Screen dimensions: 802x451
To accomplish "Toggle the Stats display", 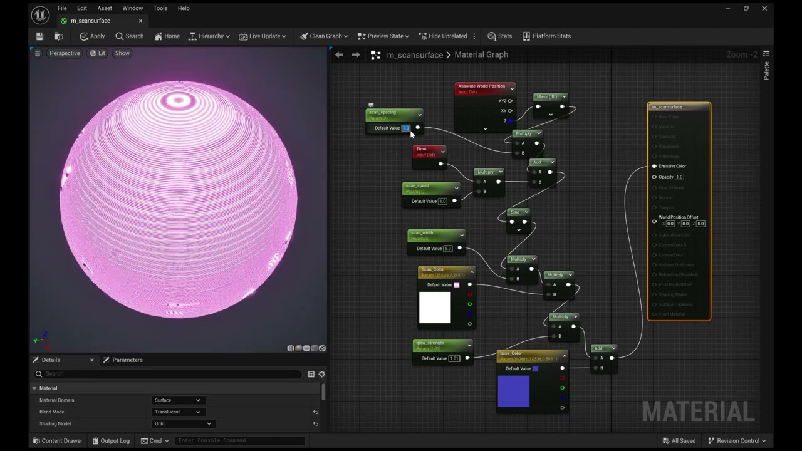I will click(499, 36).
